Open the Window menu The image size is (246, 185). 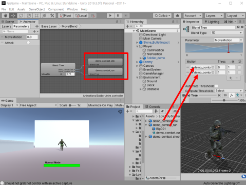pyautogui.click(x=72, y=9)
